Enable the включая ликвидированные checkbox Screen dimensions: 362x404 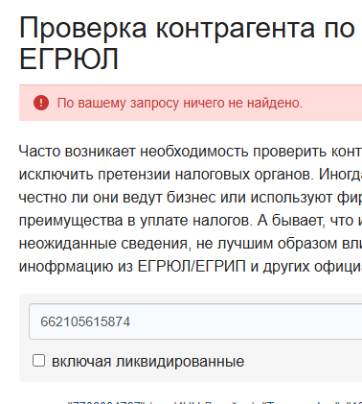(38, 361)
